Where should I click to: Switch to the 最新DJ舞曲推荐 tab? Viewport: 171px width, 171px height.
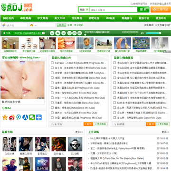[123, 57]
